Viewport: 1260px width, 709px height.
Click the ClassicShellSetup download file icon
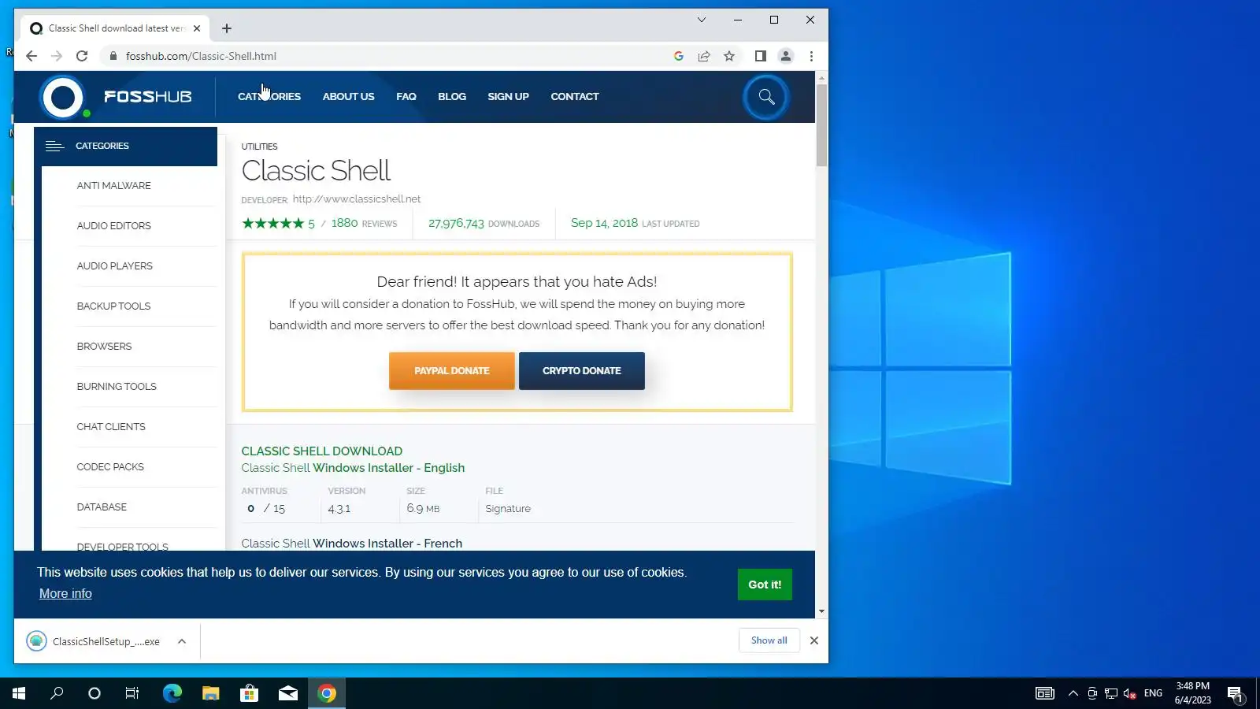[x=36, y=641]
